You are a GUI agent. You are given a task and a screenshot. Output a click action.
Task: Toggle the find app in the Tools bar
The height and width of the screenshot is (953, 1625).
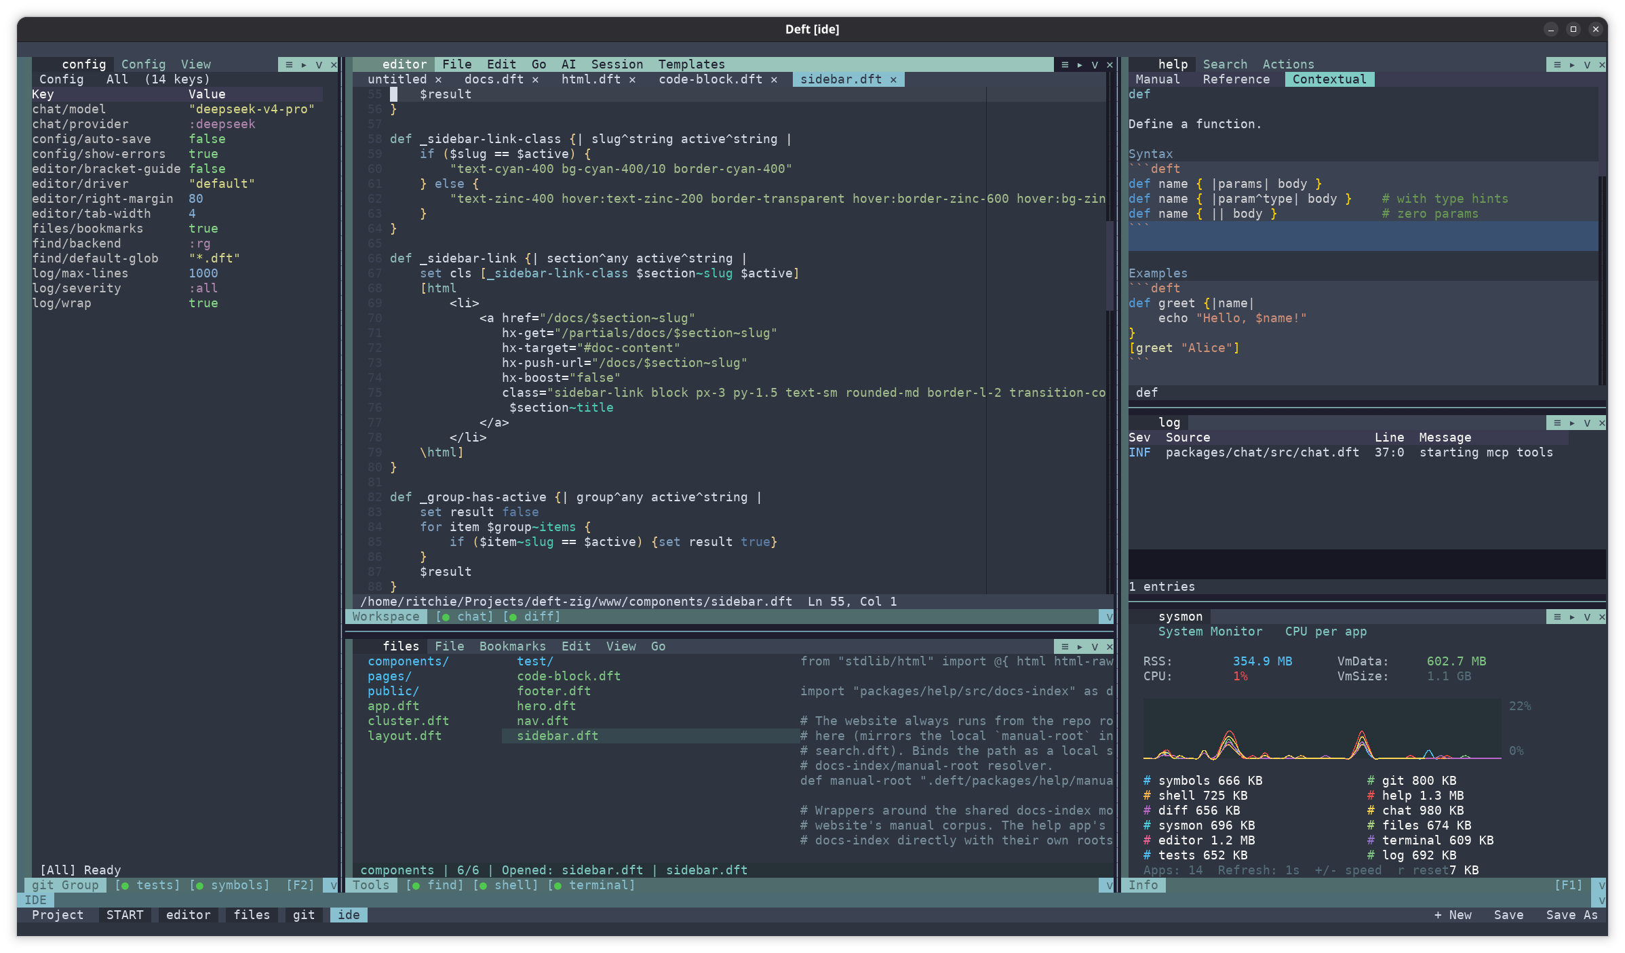coord(435,885)
